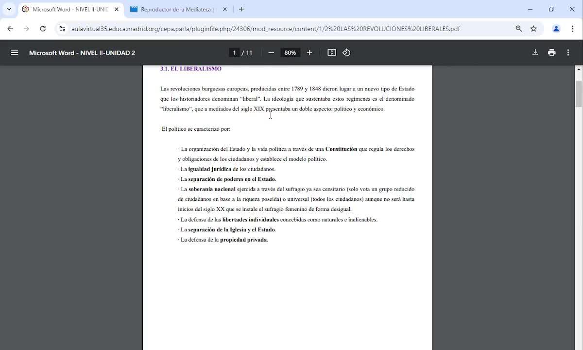Click the bold text propiedad privada
583x350 pixels.
243,240
